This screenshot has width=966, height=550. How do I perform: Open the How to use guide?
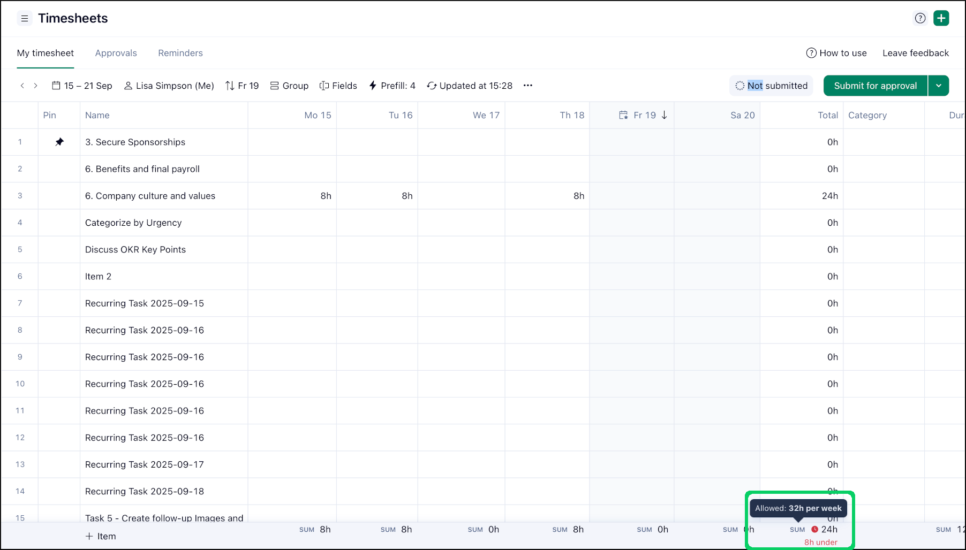(x=836, y=53)
